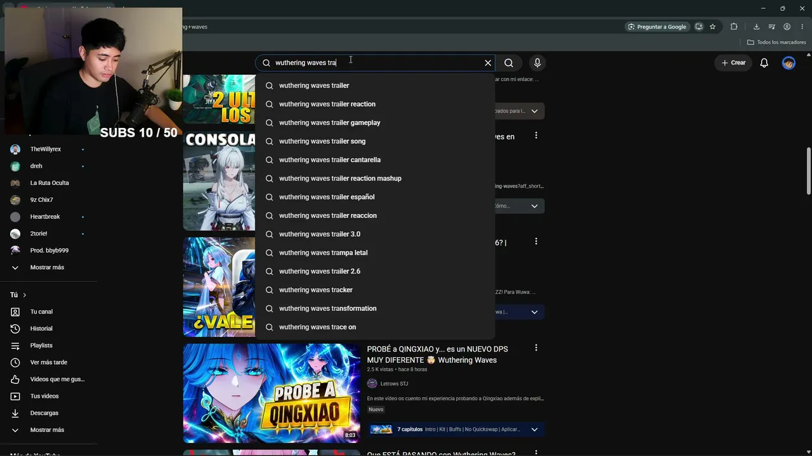Open the Tú section chevron
This screenshot has width=812, height=456.
point(25,295)
